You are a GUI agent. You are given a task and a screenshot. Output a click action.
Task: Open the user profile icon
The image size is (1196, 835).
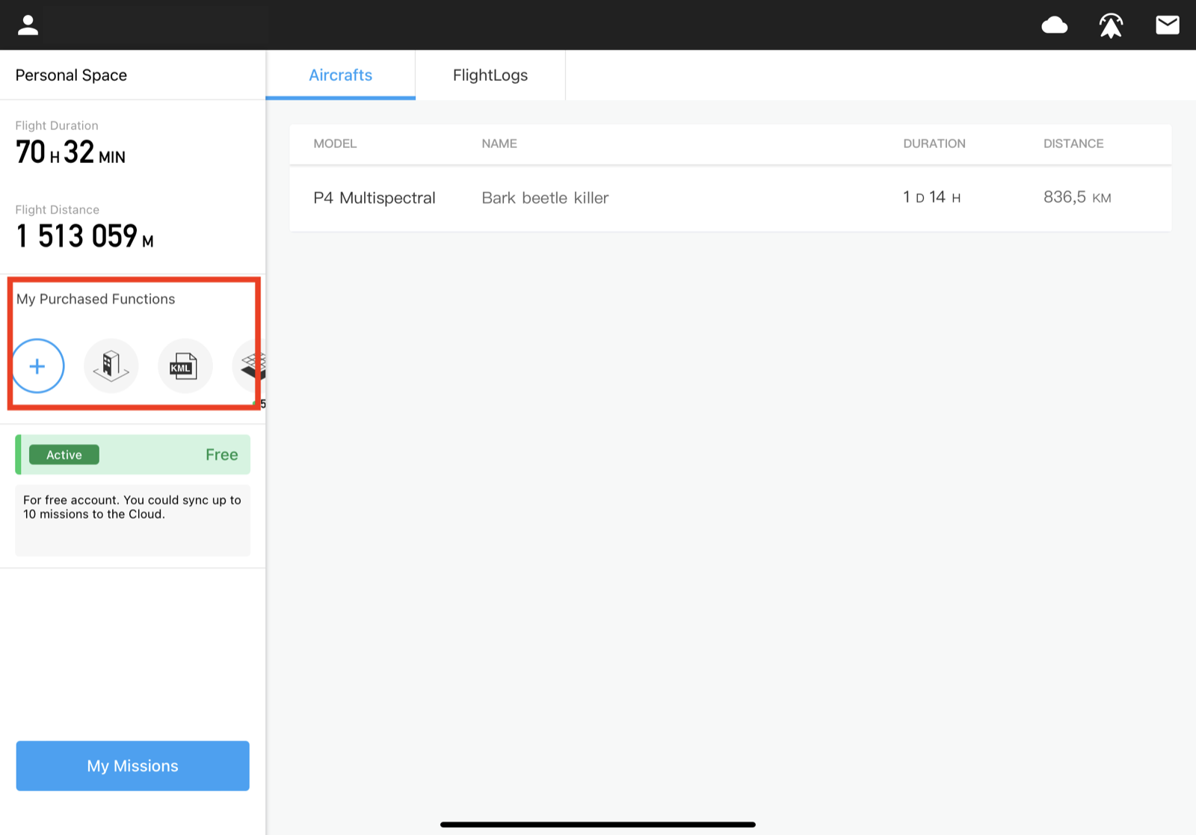(28, 25)
